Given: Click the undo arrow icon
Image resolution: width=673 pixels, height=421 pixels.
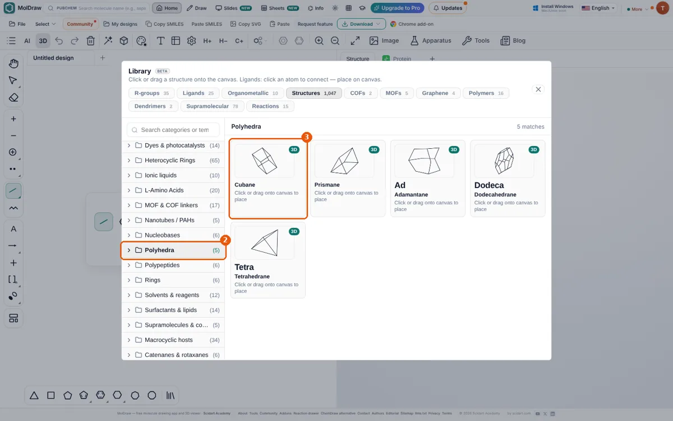Looking at the screenshot, I should (59, 40).
